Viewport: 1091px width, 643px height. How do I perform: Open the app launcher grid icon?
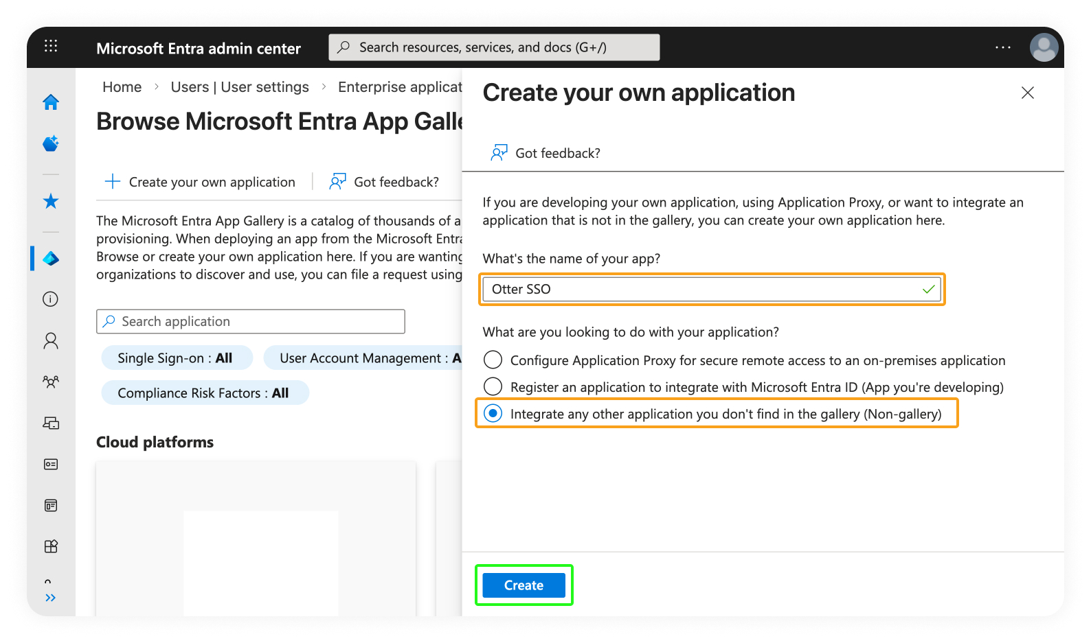(x=51, y=46)
